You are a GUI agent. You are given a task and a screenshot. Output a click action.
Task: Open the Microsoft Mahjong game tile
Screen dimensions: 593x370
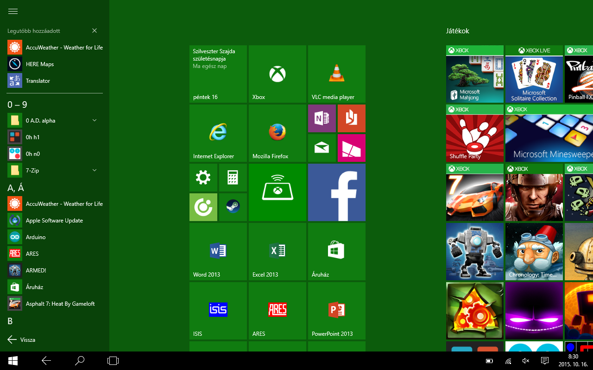click(x=475, y=74)
